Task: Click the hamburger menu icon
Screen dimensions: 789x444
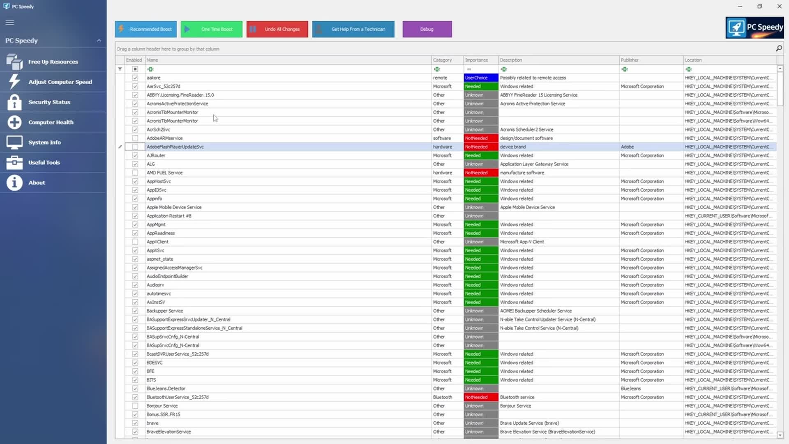Action: (x=10, y=22)
